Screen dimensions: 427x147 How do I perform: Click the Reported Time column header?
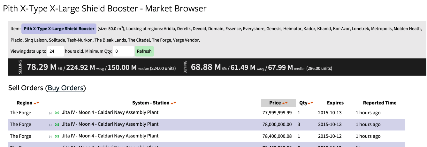[x=380, y=103]
